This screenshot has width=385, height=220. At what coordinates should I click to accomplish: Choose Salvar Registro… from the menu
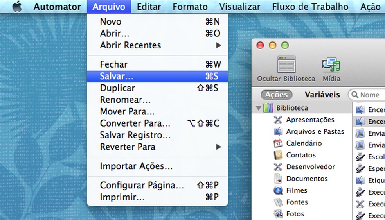click(157, 135)
